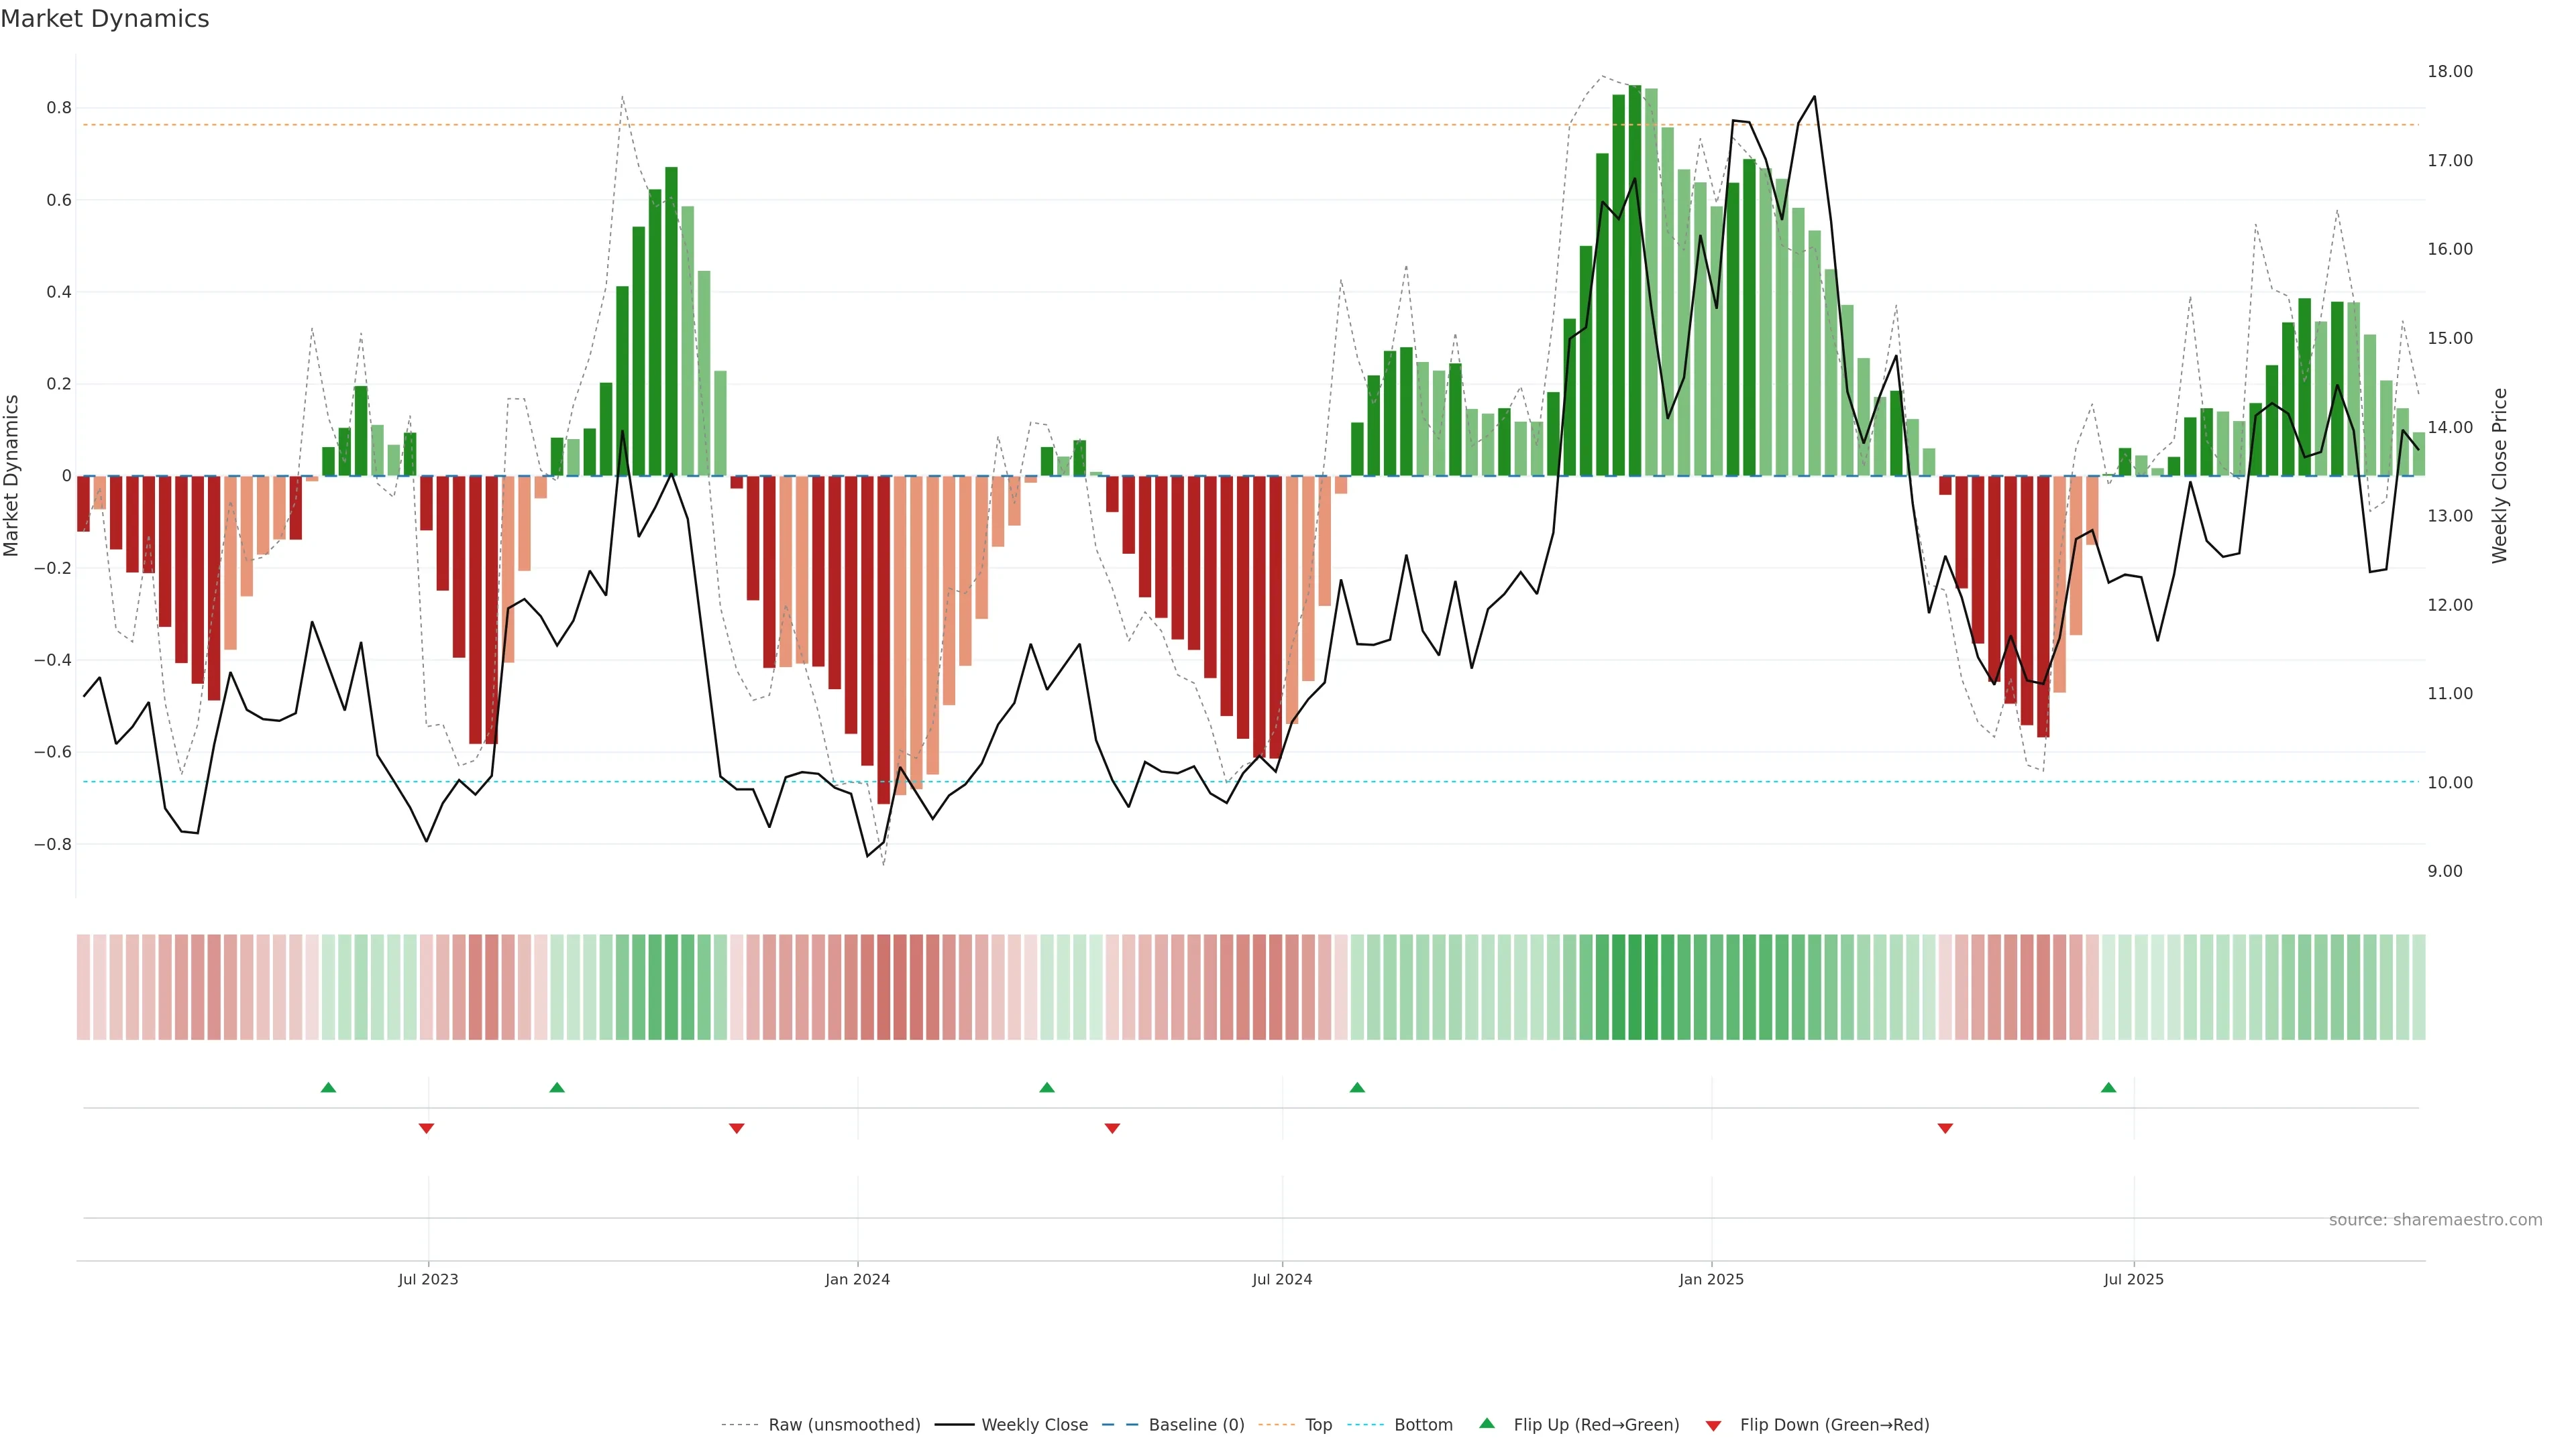Click the Jul 2024 x-axis label
This screenshot has height=1448, width=2576.
pos(1282,1279)
